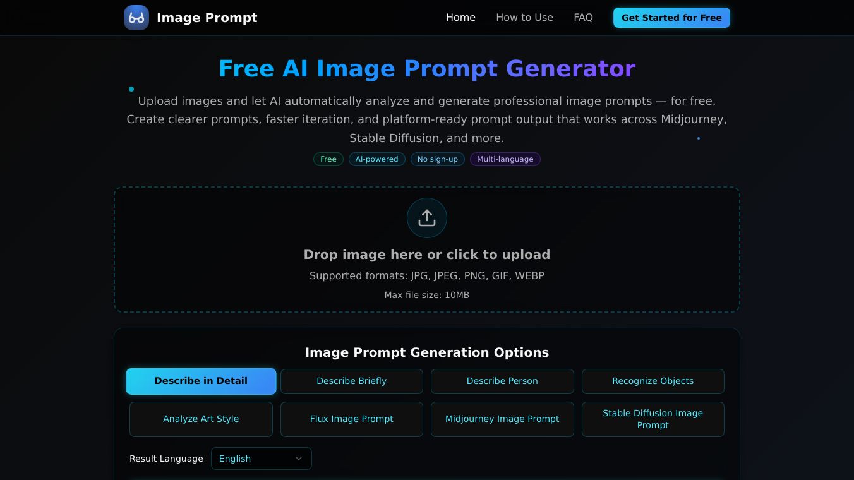Go to the Home nav item
This screenshot has height=480, width=854.
coord(460,18)
